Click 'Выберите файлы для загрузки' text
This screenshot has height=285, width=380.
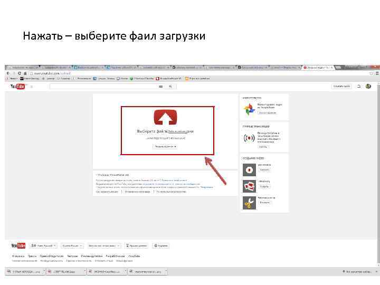click(x=165, y=131)
